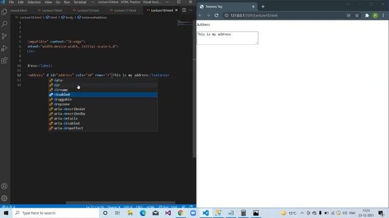Open the View menu

48,2
